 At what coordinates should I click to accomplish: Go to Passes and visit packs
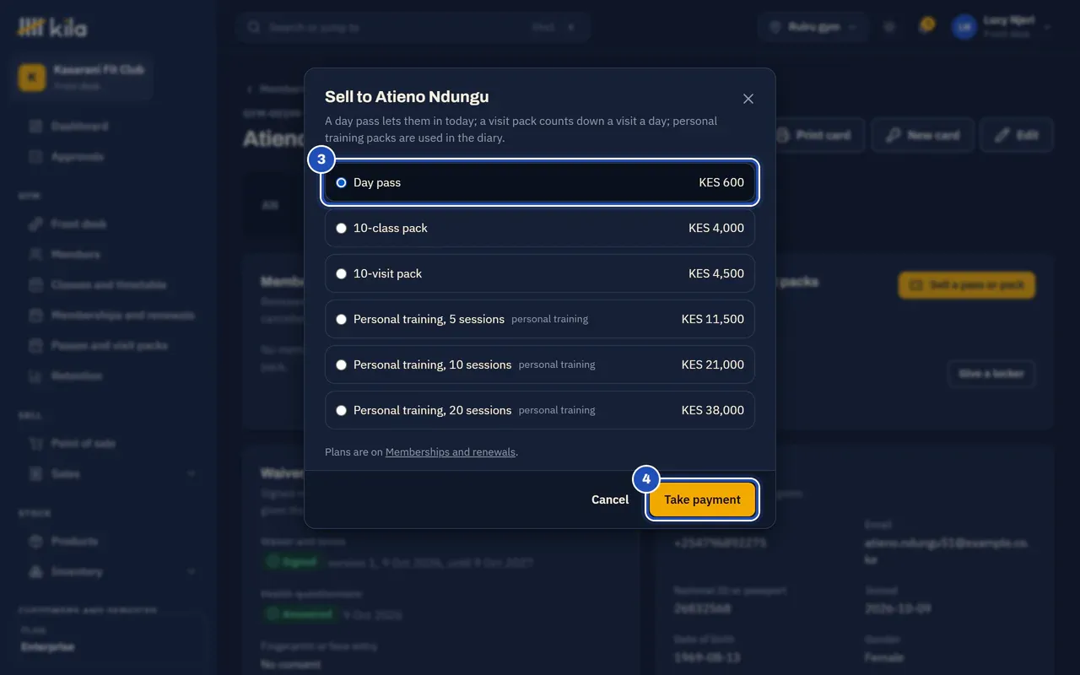coord(110,346)
